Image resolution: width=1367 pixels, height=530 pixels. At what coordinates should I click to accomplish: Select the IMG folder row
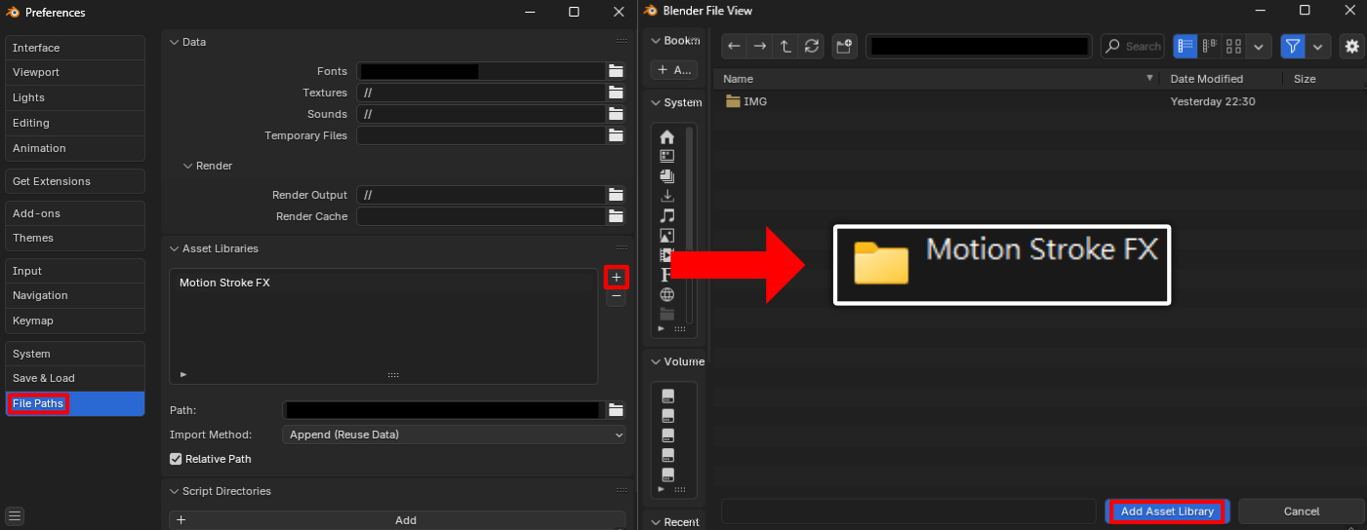click(1039, 101)
